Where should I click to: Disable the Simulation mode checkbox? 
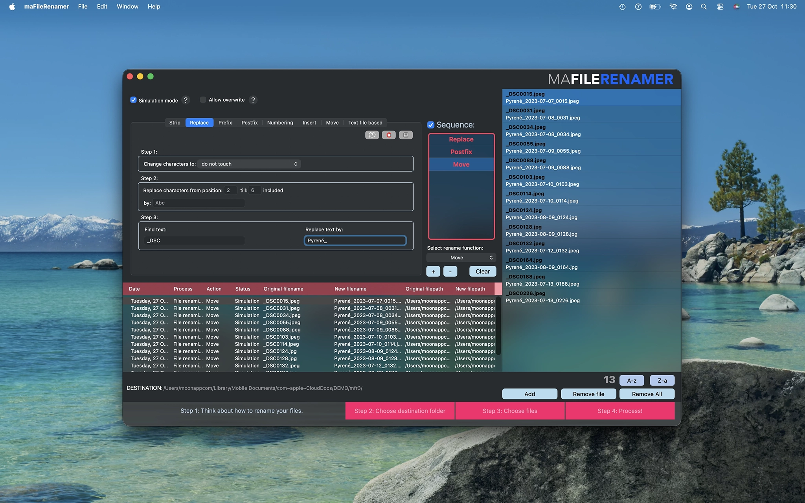pyautogui.click(x=134, y=100)
